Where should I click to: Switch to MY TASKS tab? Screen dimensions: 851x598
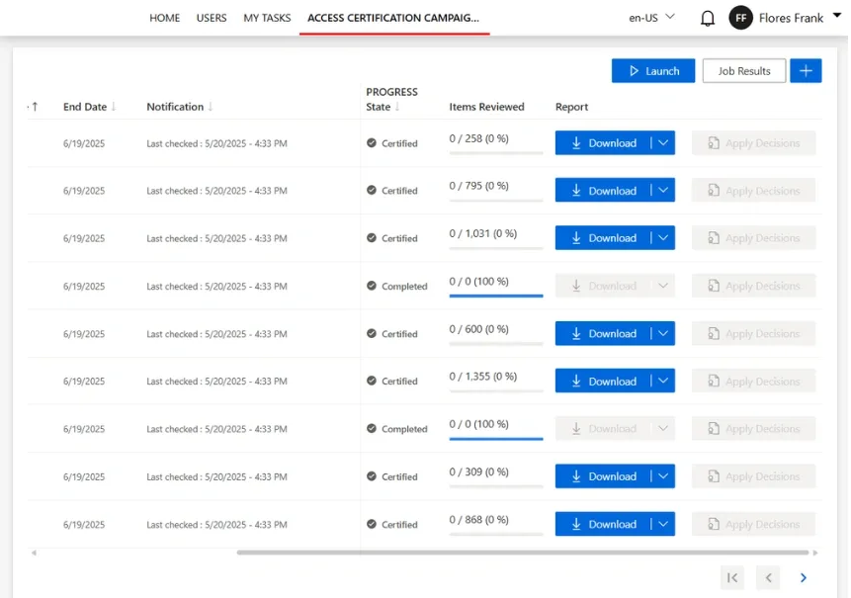(268, 18)
